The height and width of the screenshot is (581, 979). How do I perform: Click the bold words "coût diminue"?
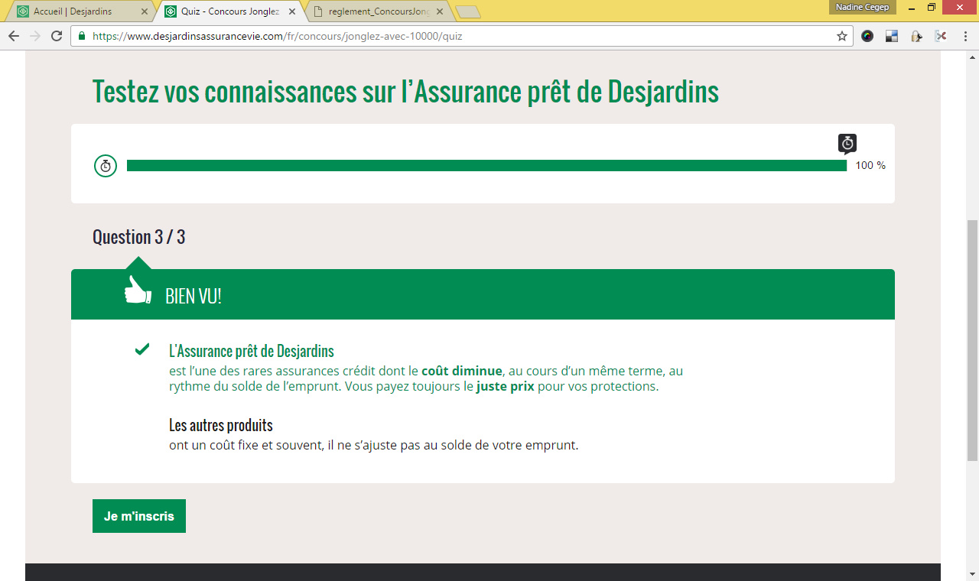[462, 371]
